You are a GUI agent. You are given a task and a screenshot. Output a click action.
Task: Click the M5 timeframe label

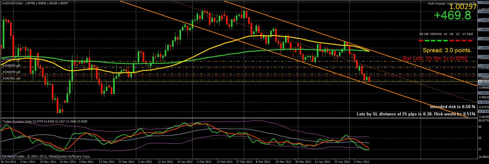point(427,34)
